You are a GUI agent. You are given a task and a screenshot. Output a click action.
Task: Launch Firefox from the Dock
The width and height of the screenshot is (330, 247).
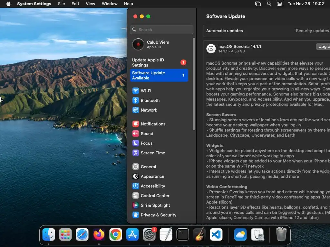point(99,234)
